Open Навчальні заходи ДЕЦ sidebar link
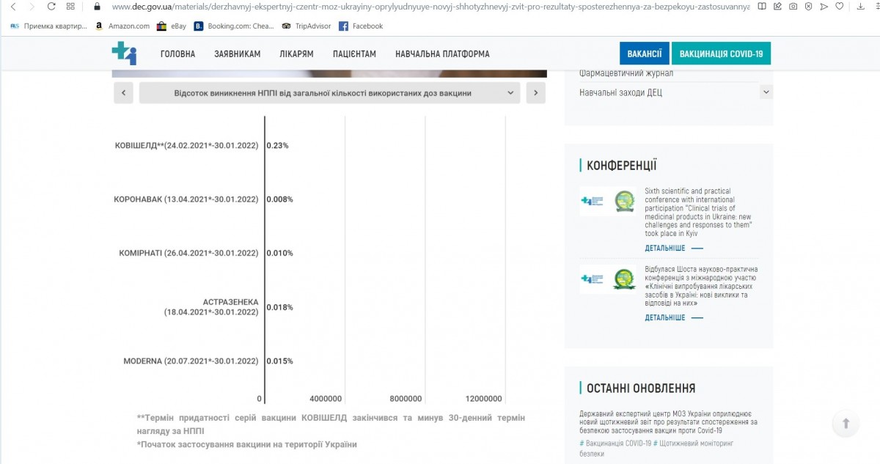Image resolution: width=880 pixels, height=464 pixels. pyautogui.click(x=620, y=92)
